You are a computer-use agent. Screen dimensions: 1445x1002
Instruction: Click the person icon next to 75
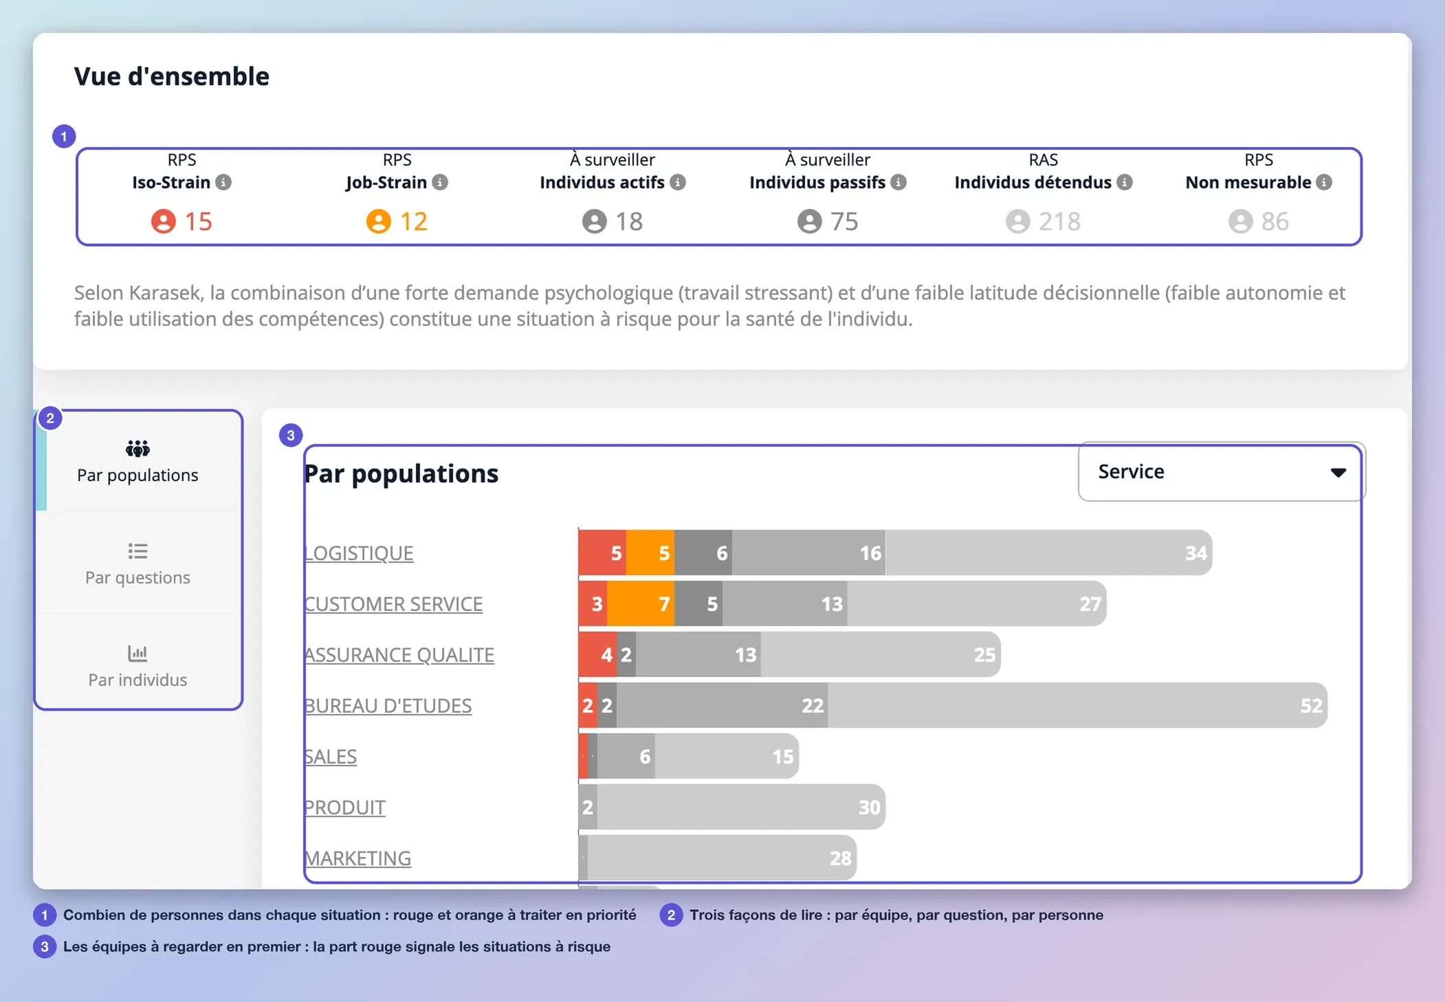810,221
